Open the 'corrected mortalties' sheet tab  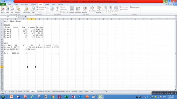tap(58, 91)
